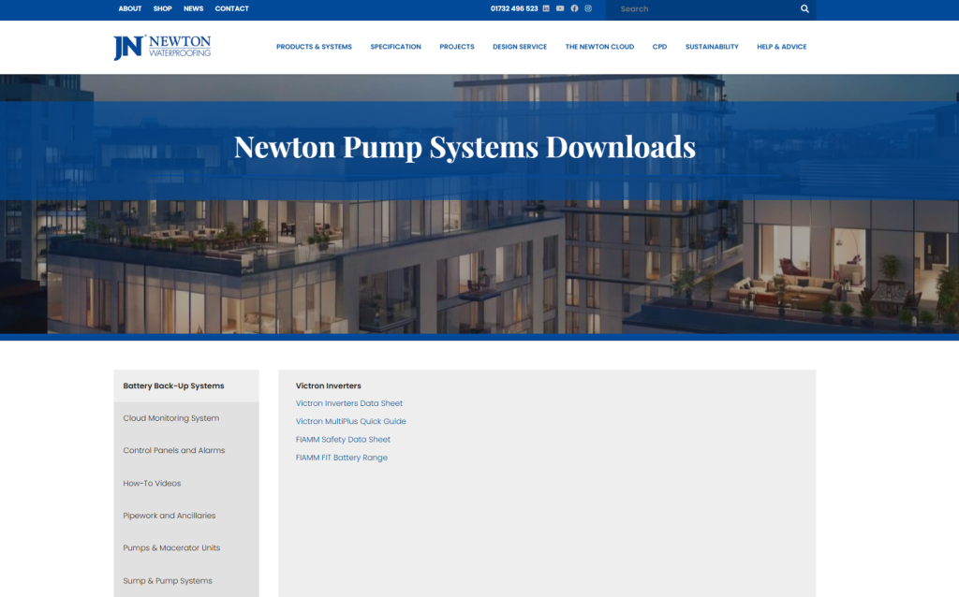Click the search magnifier icon
Image resolution: width=959 pixels, height=597 pixels.
(804, 8)
